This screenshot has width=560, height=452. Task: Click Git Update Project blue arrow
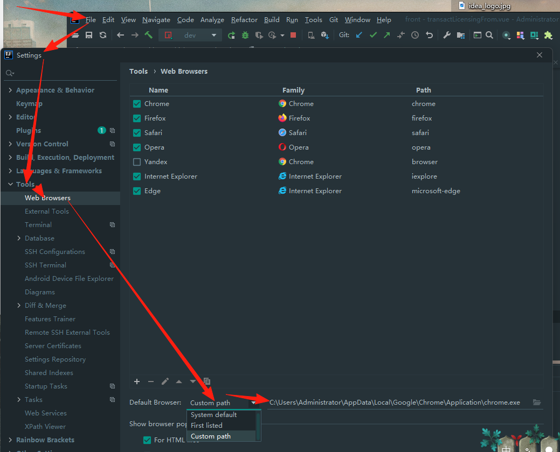tap(359, 35)
